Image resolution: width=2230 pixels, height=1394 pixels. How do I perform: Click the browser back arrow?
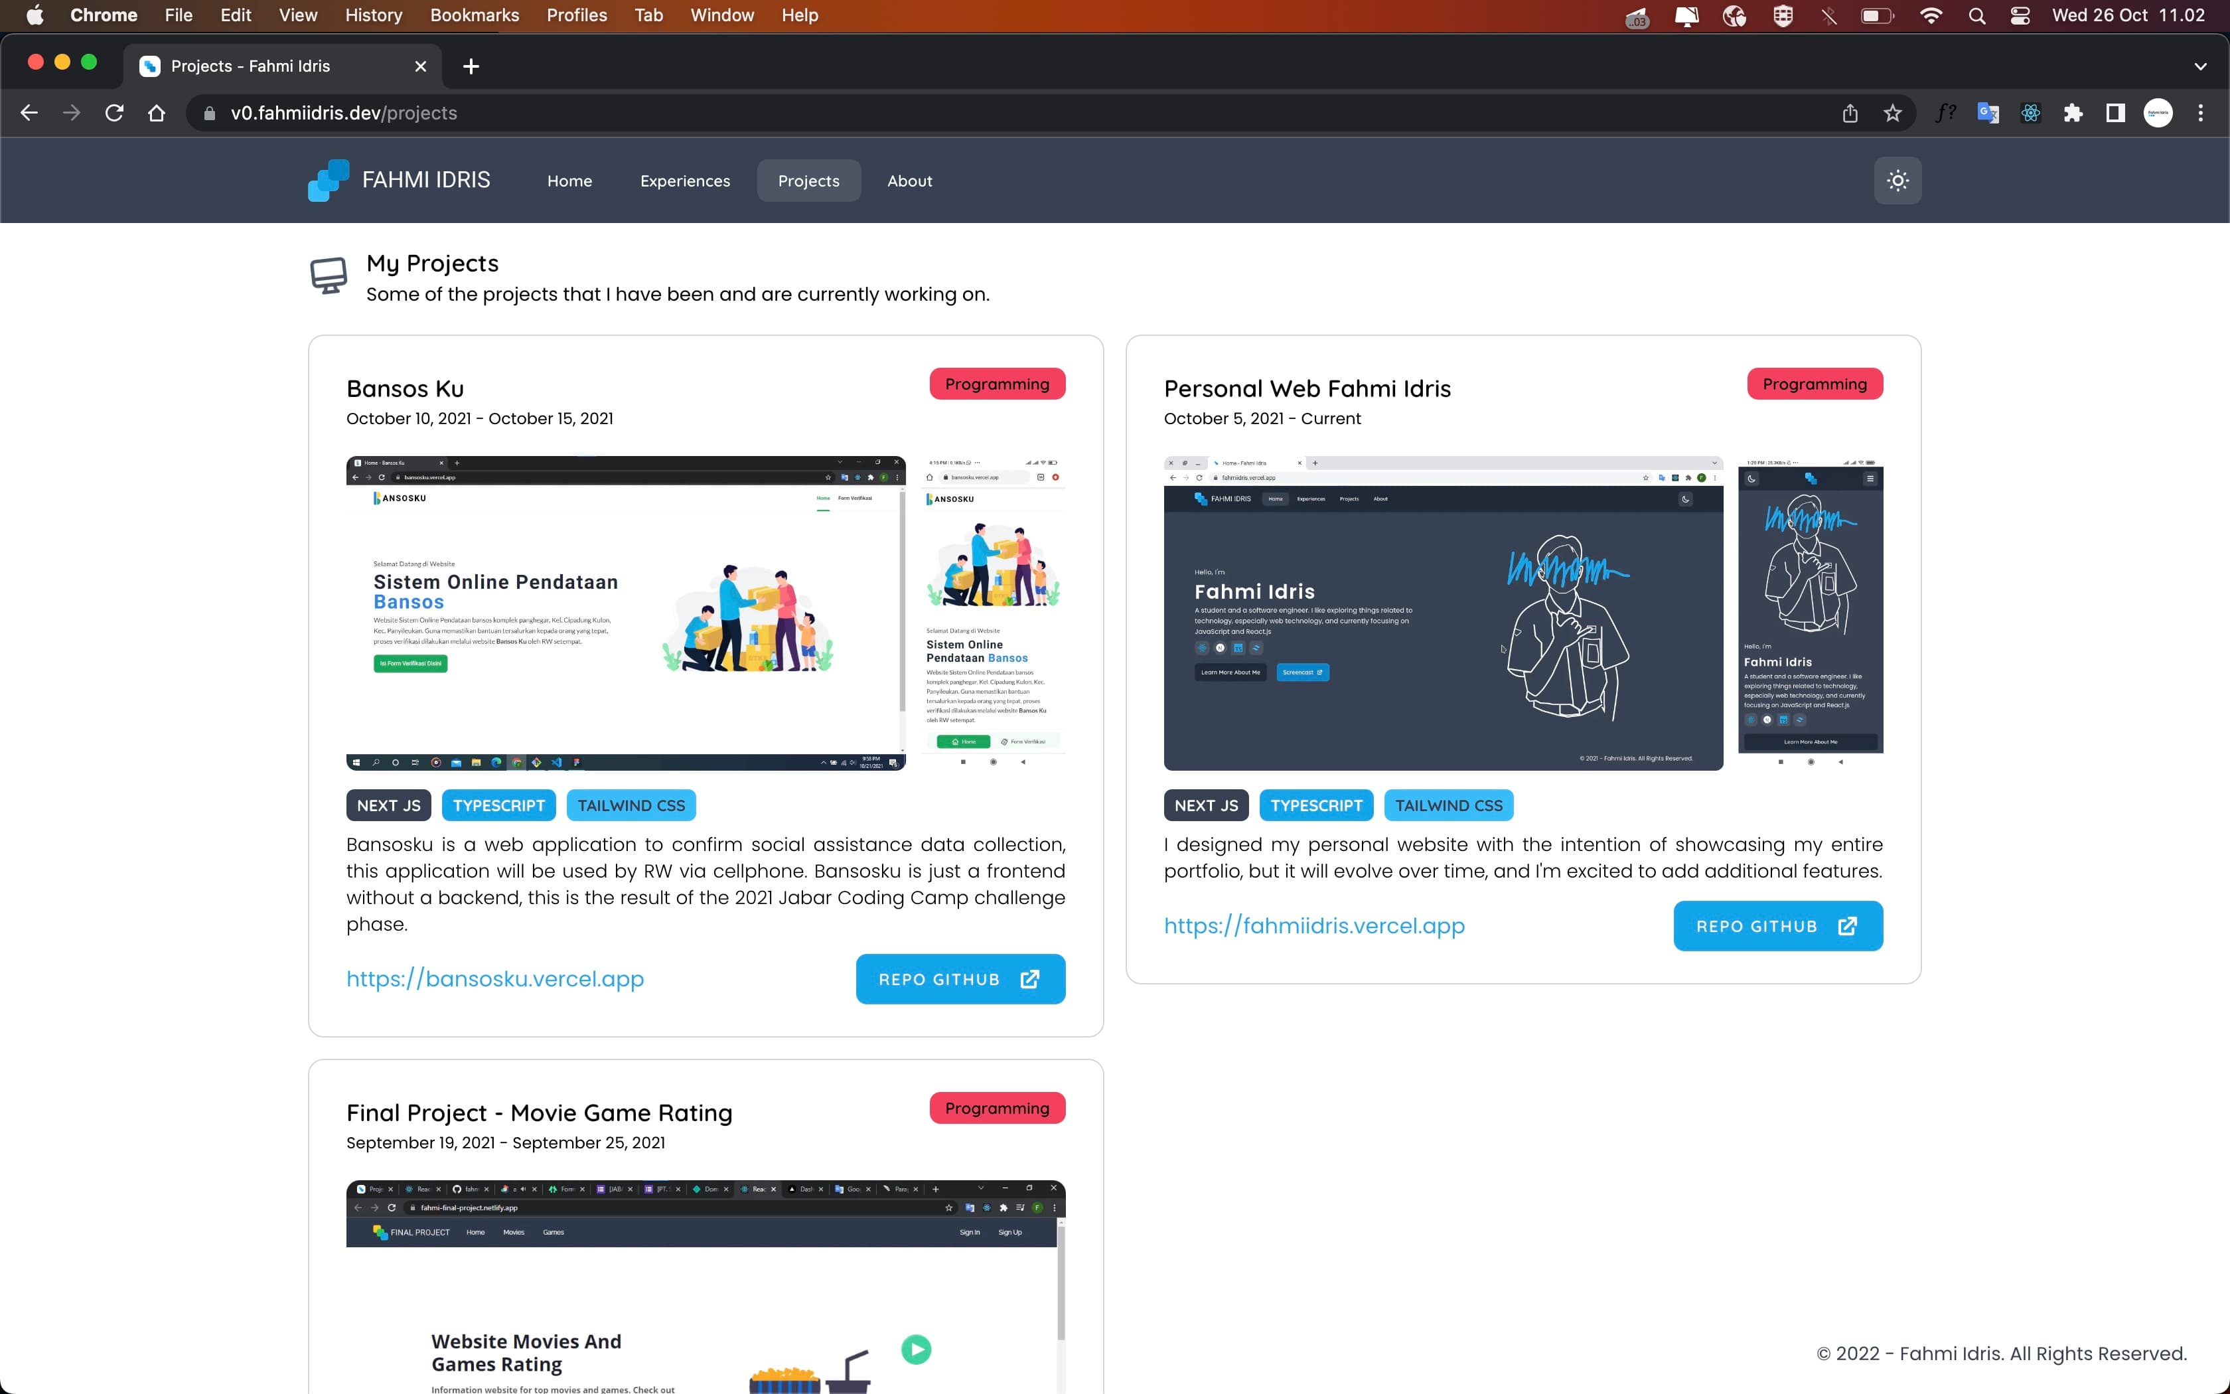pyautogui.click(x=29, y=114)
